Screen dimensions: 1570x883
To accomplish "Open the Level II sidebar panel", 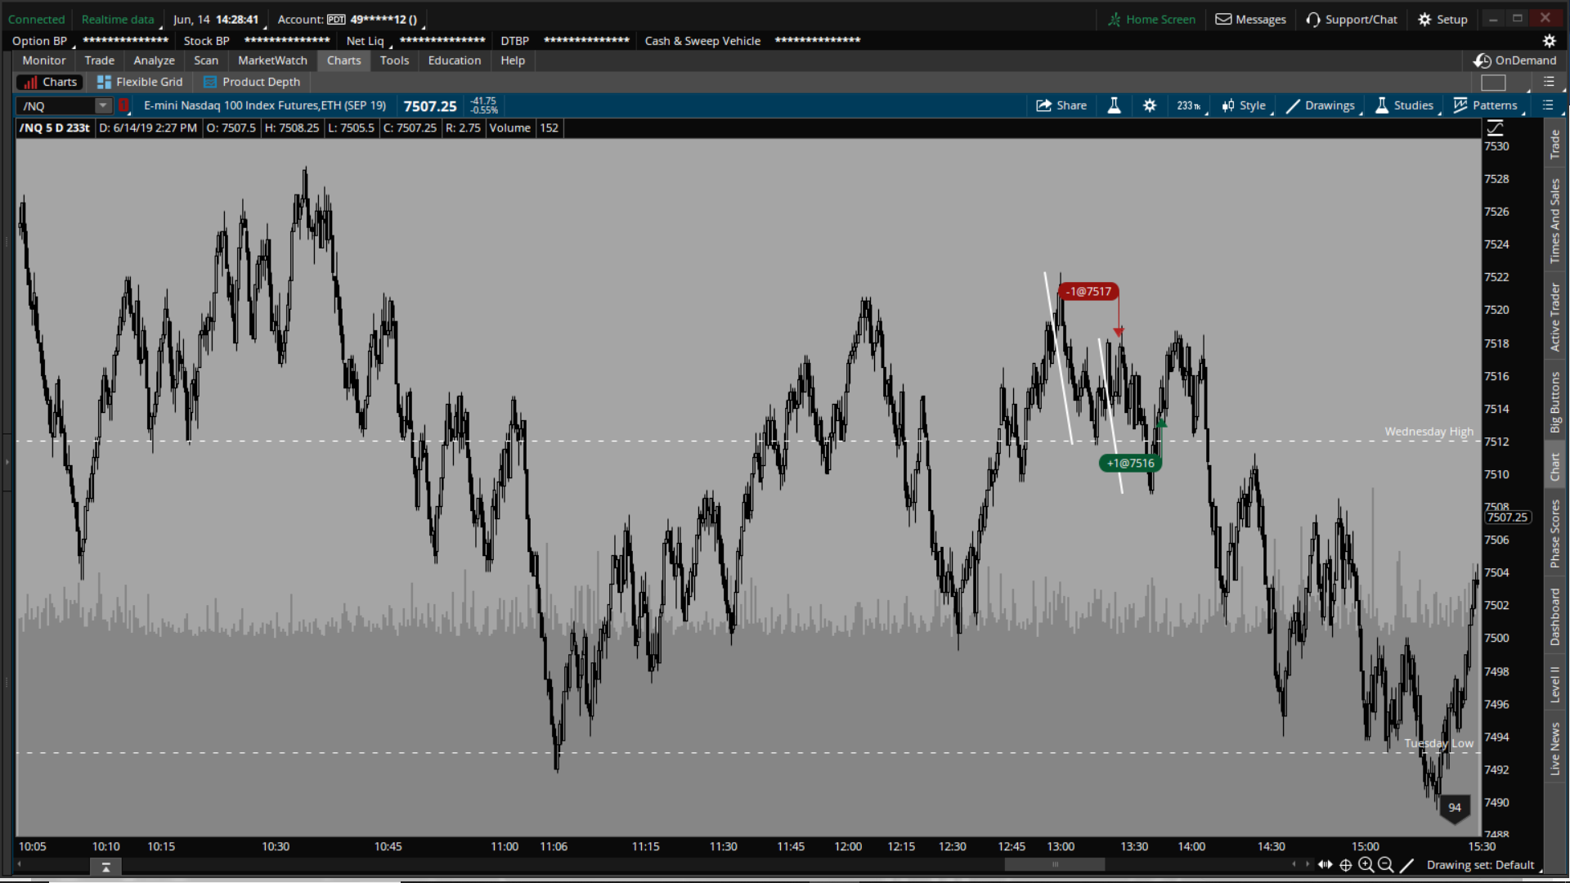I will 1555,684.
